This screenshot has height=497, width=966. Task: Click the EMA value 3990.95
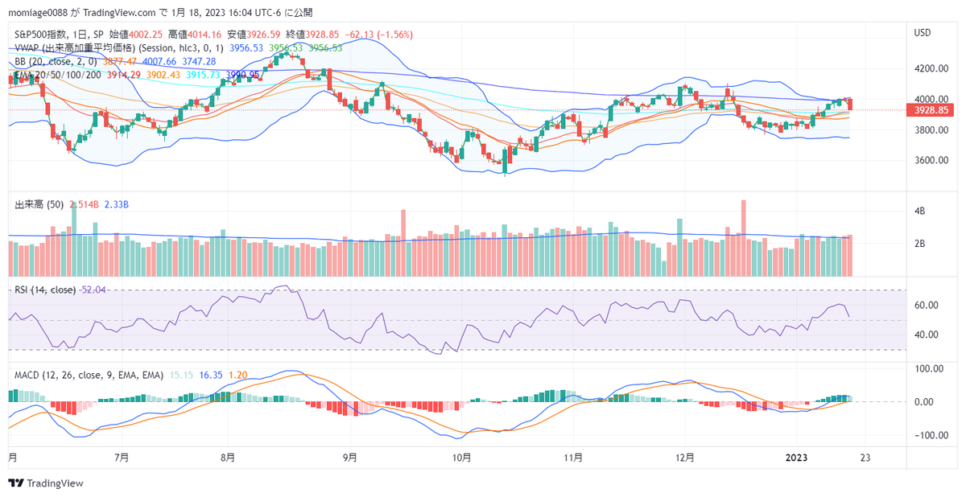tap(242, 75)
